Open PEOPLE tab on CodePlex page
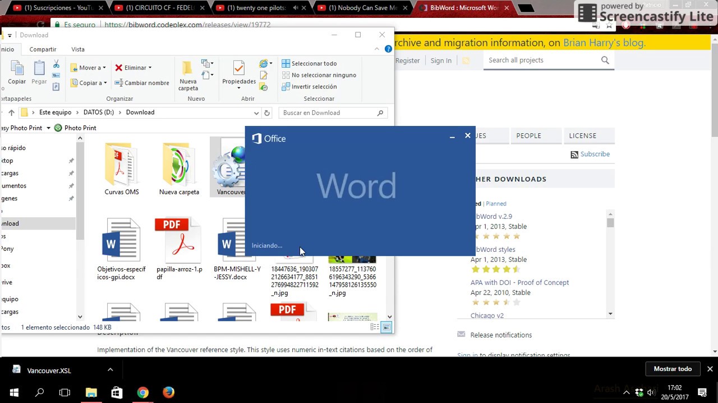Viewport: 718px width, 403px height. point(528,135)
